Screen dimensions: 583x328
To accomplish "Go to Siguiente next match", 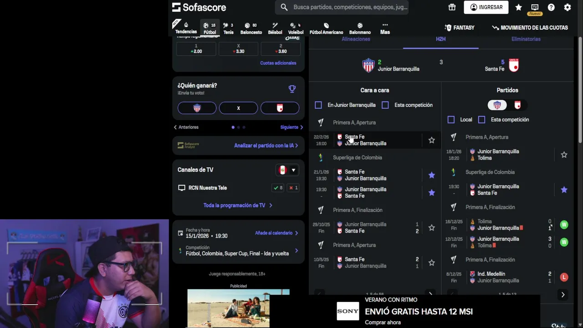I will (291, 127).
